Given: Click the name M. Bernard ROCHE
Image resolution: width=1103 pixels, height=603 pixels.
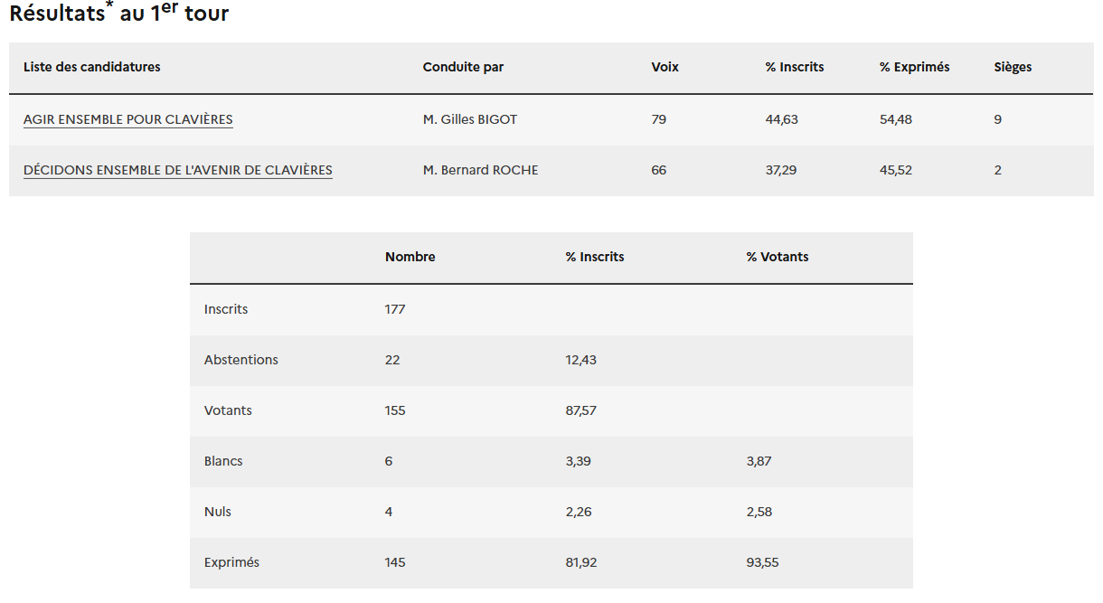Looking at the screenshot, I should pos(480,170).
